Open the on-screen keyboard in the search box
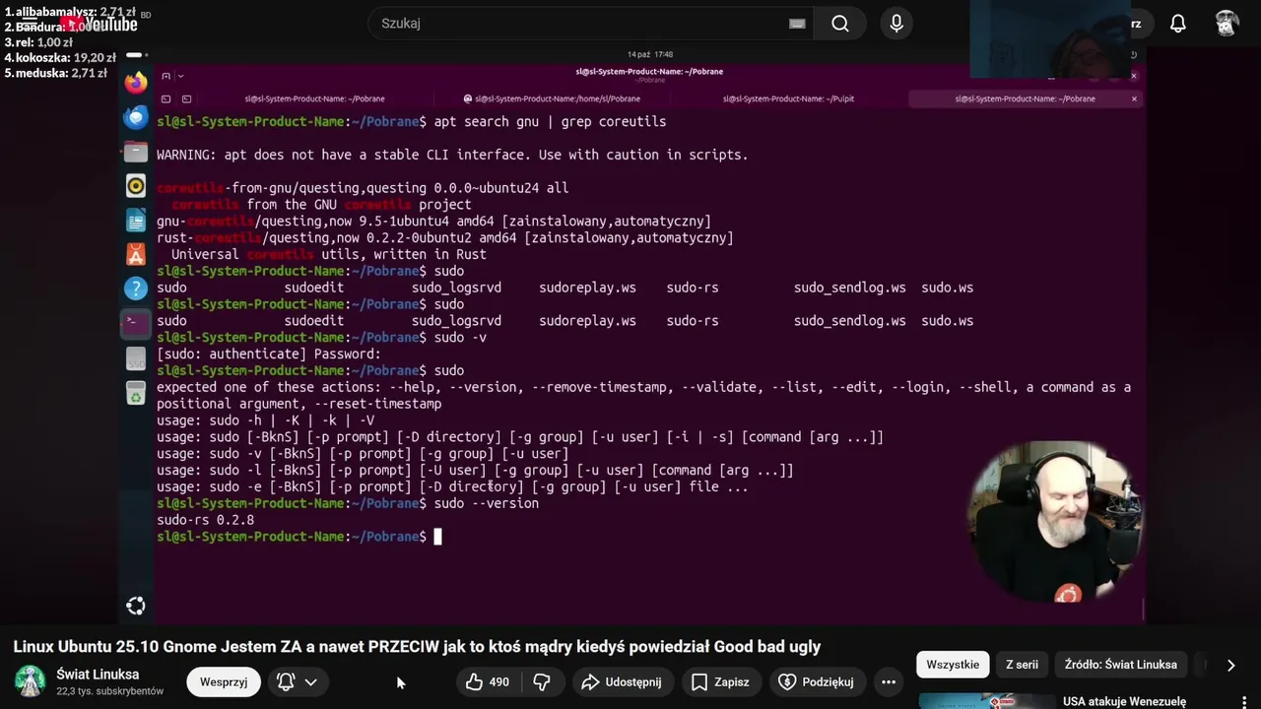This screenshot has height=709, width=1261. pos(797,24)
